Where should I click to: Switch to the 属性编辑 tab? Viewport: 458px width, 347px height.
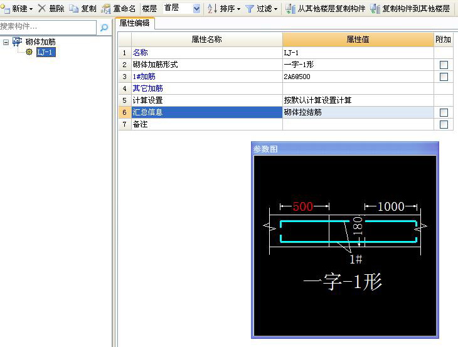[x=135, y=23]
